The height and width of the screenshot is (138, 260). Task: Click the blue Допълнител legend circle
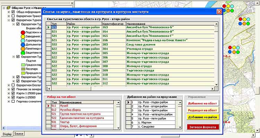[x=23, y=45]
